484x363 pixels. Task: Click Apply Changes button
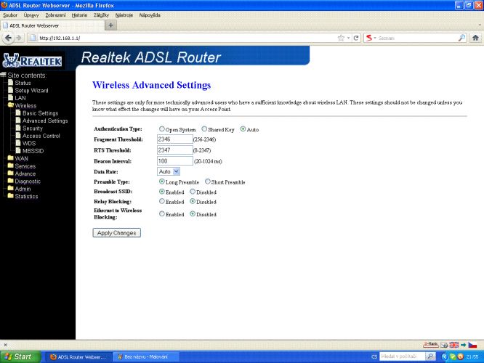click(117, 233)
